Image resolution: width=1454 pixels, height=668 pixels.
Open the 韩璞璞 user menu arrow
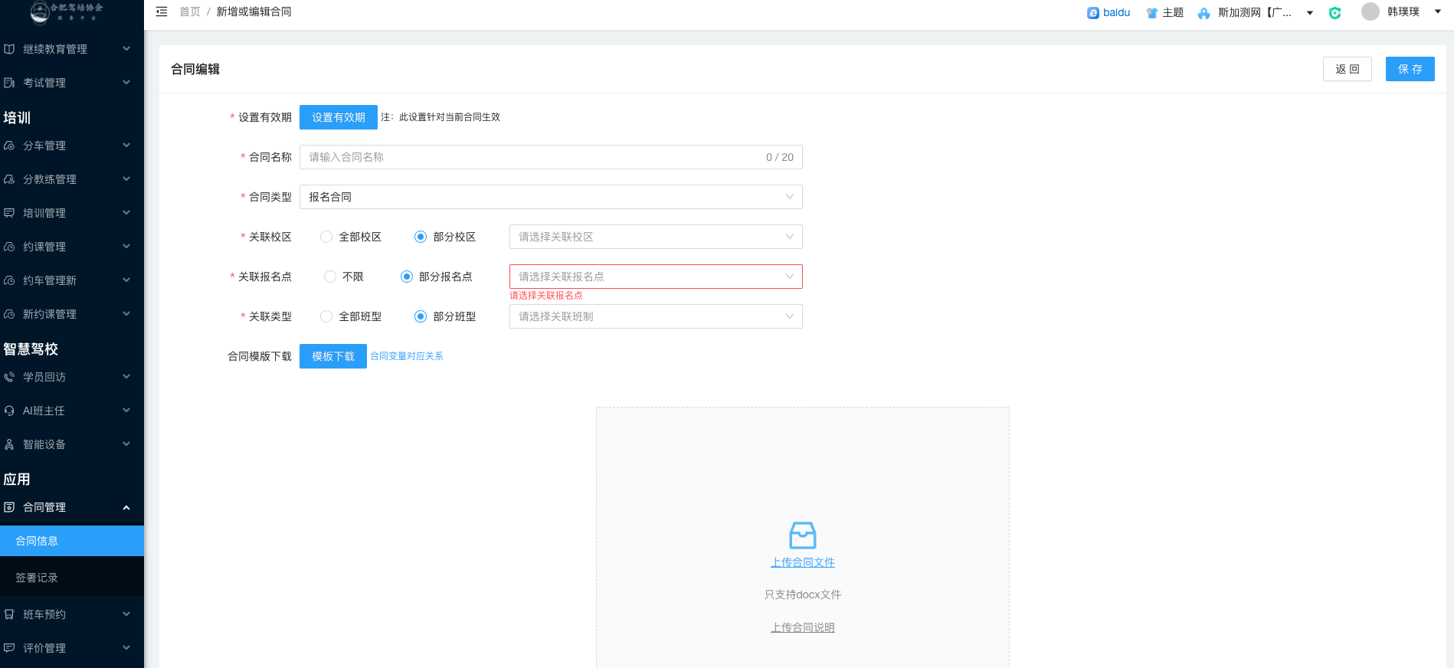point(1437,11)
